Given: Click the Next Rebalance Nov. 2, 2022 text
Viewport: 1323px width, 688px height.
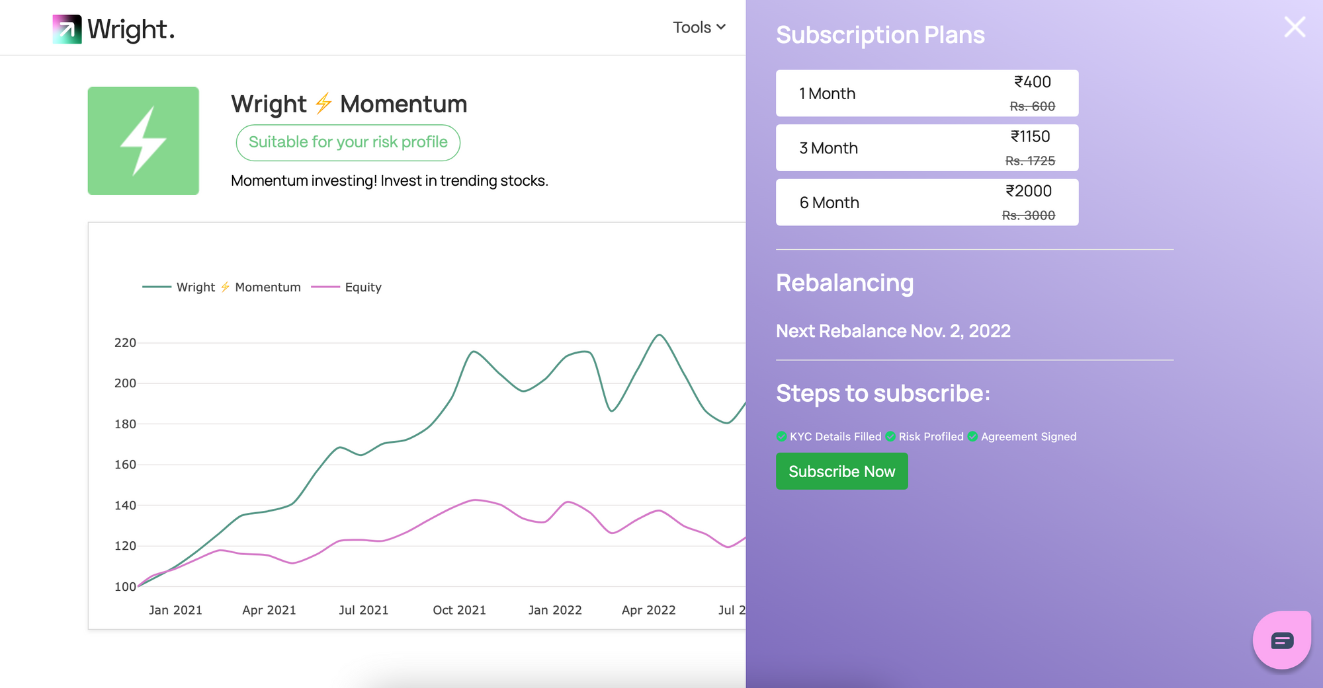Looking at the screenshot, I should click(x=893, y=330).
